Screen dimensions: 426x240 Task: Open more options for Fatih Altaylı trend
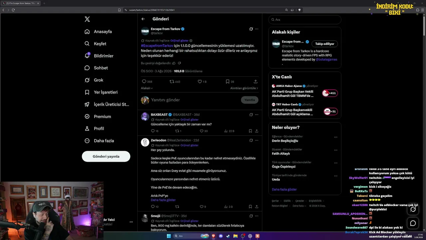335,150
